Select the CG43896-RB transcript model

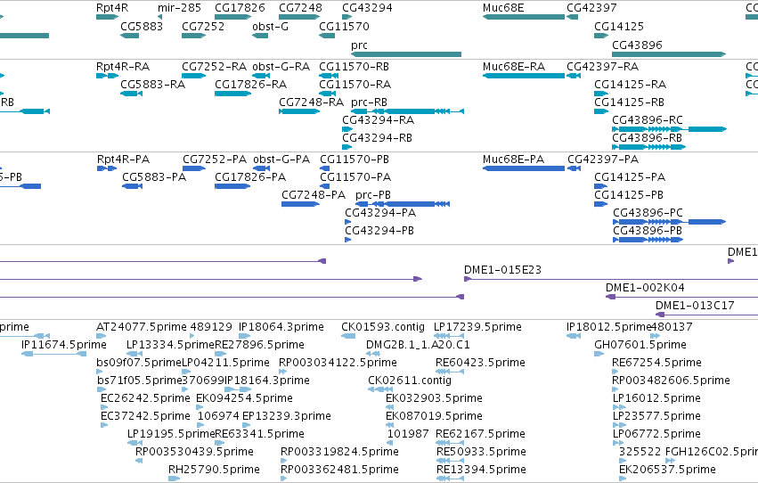(x=648, y=147)
